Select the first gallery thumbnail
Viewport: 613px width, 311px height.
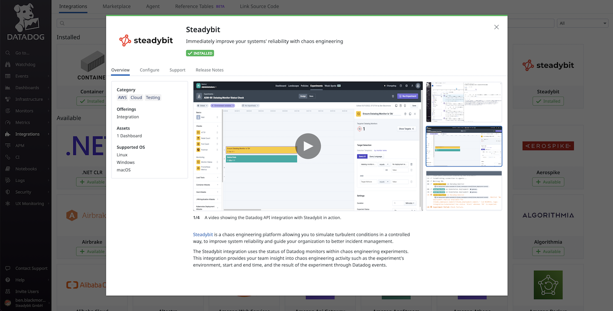[x=464, y=102]
